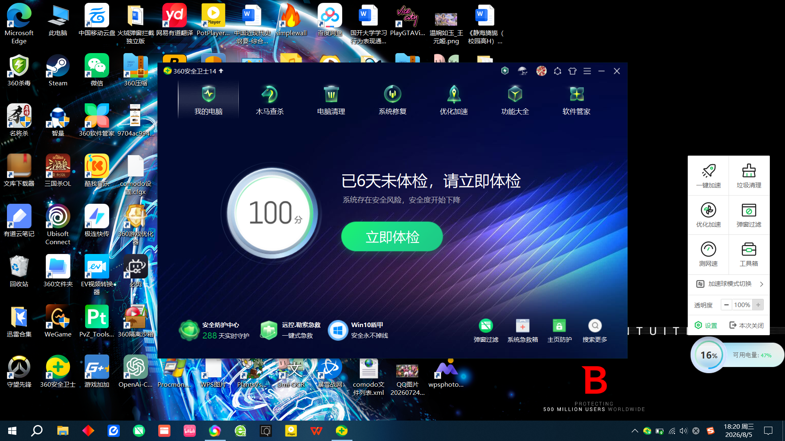Increase transparency with the plus button
785x441 pixels.
pos(758,305)
